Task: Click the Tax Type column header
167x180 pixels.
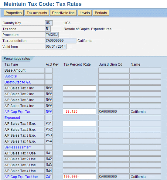Action: click(x=11, y=65)
